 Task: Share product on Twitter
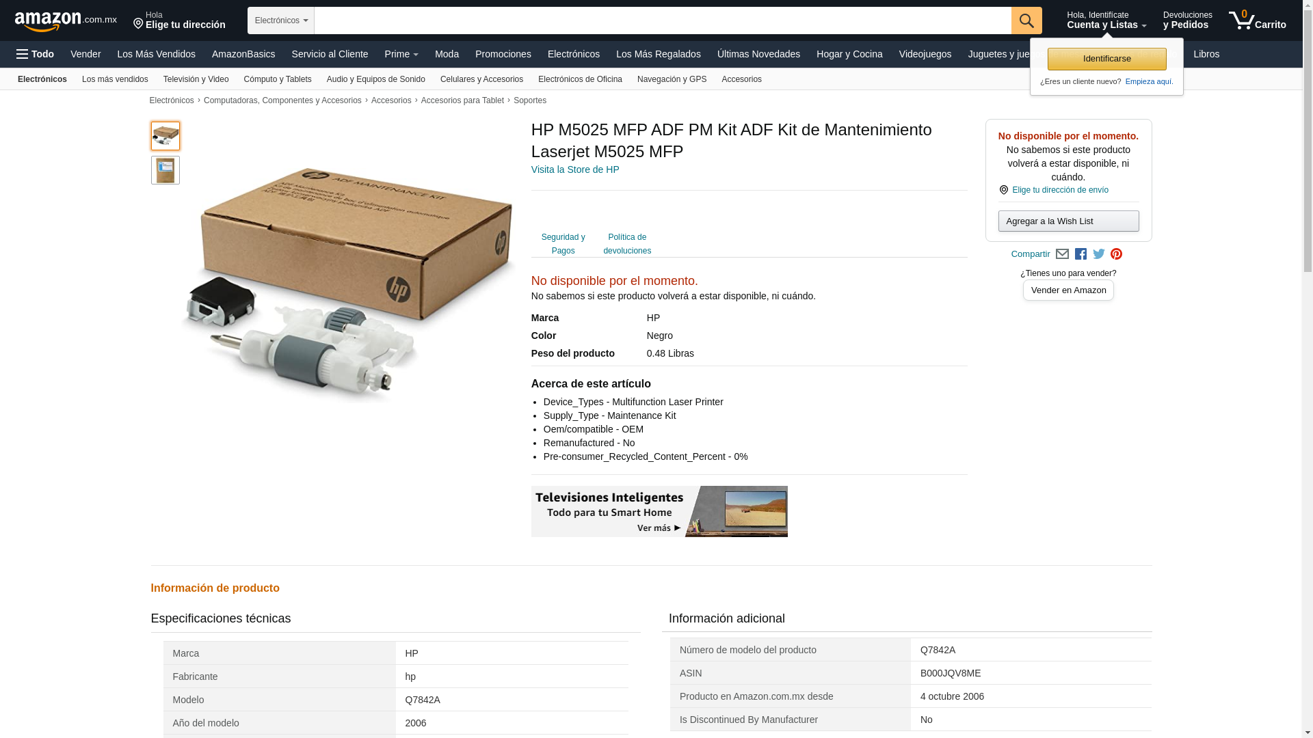click(x=1098, y=254)
